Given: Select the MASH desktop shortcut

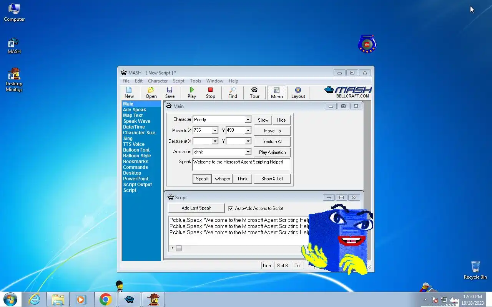Looking at the screenshot, I should click(14, 45).
